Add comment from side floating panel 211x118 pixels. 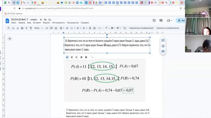163,40
